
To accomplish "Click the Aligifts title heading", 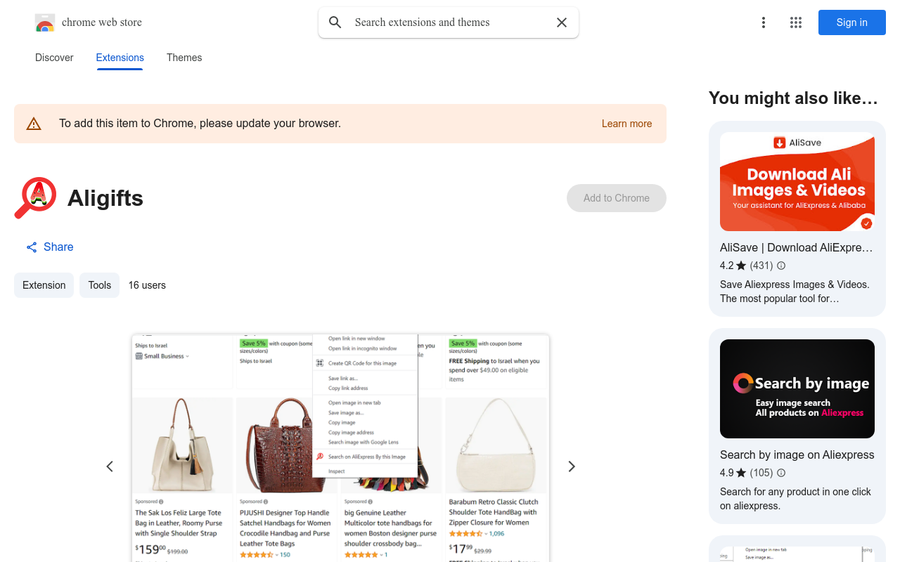I will click(105, 198).
